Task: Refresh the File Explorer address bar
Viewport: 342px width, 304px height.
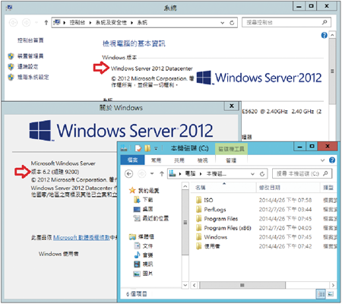Action: tap(262, 174)
